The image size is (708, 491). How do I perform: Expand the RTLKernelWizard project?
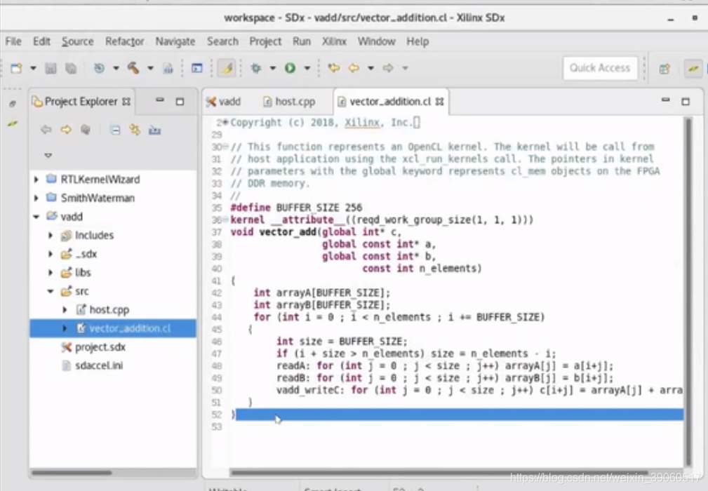(36, 180)
